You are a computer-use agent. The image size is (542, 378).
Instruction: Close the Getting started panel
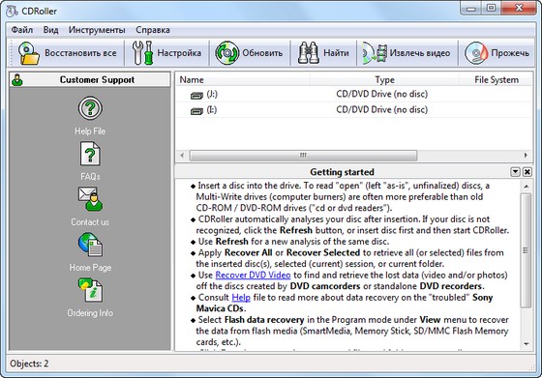tap(527, 171)
